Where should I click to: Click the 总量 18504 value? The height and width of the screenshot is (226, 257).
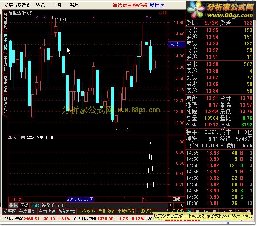(211, 118)
